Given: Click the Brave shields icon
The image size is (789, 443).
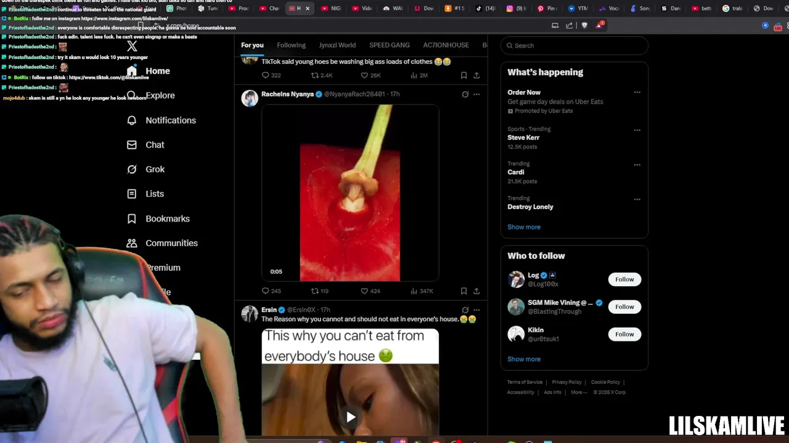Looking at the screenshot, I should [584, 25].
